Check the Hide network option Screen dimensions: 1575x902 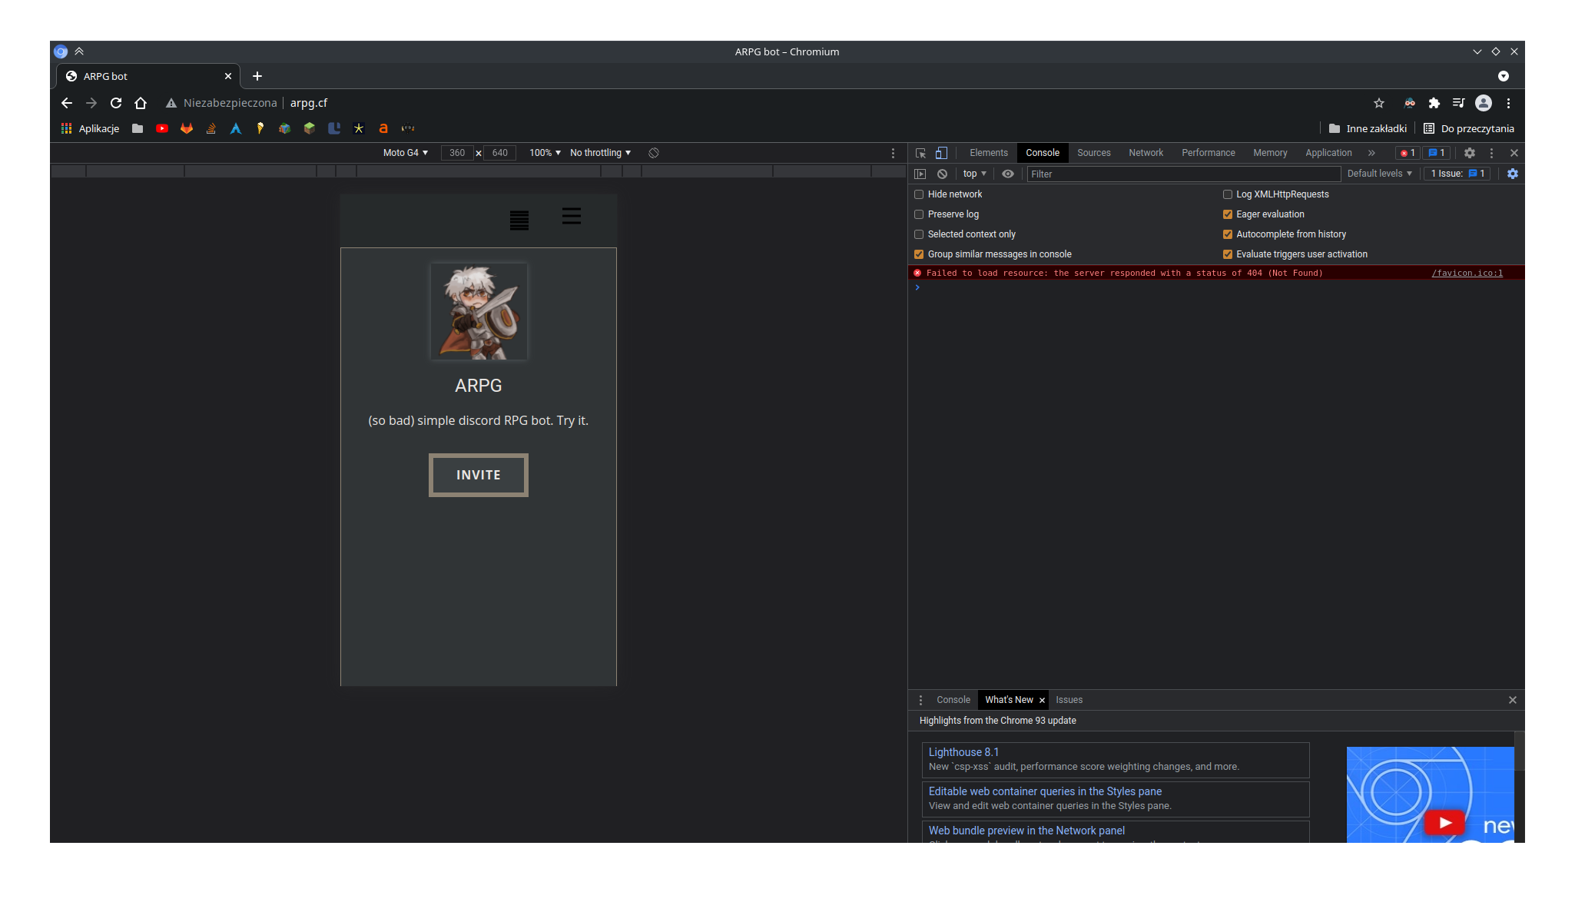click(x=919, y=194)
